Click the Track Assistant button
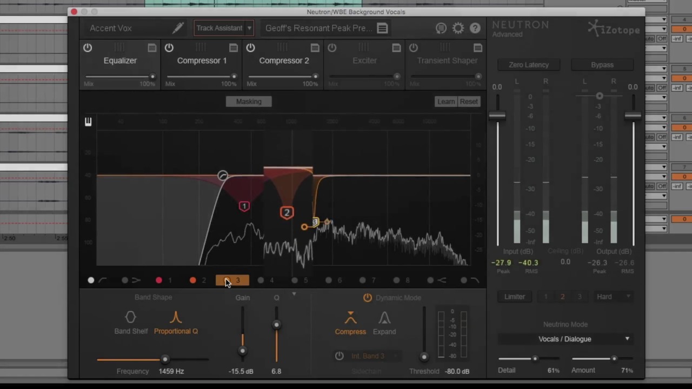Image resolution: width=692 pixels, height=389 pixels. coord(219,28)
